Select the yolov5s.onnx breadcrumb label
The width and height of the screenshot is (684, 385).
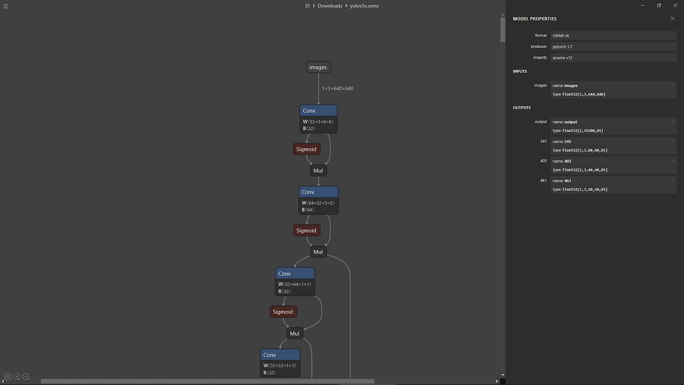pyautogui.click(x=364, y=5)
